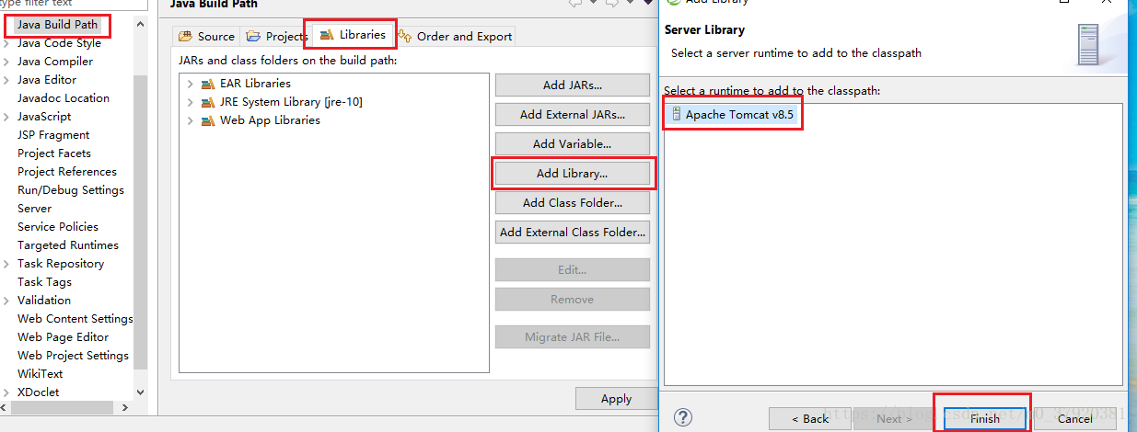Expand the Task Repository category

(x=7, y=264)
